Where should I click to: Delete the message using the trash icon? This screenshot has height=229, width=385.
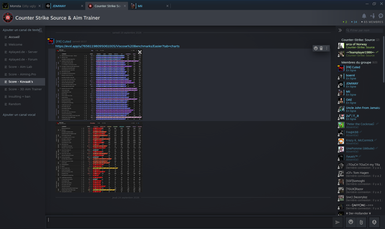[321, 48]
